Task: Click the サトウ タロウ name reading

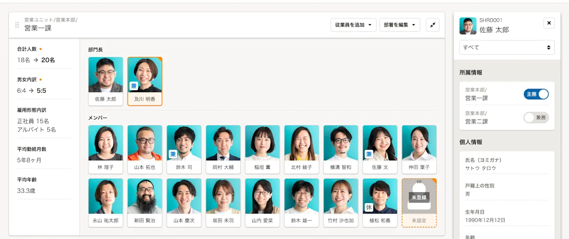Action: [x=480, y=168]
